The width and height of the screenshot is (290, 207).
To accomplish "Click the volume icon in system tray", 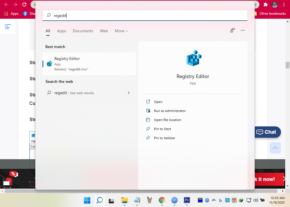I will click(256, 200).
